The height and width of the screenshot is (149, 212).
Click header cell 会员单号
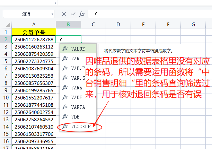34,32
